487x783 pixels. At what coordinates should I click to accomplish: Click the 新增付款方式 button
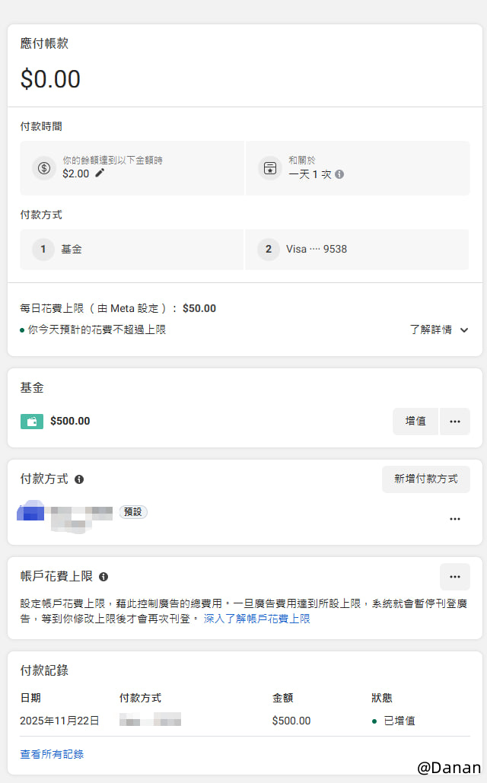[x=425, y=479]
